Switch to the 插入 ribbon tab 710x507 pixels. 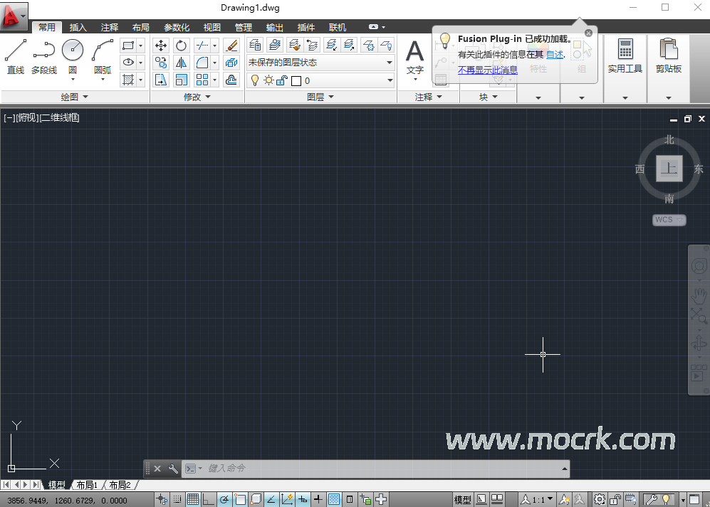click(x=78, y=28)
